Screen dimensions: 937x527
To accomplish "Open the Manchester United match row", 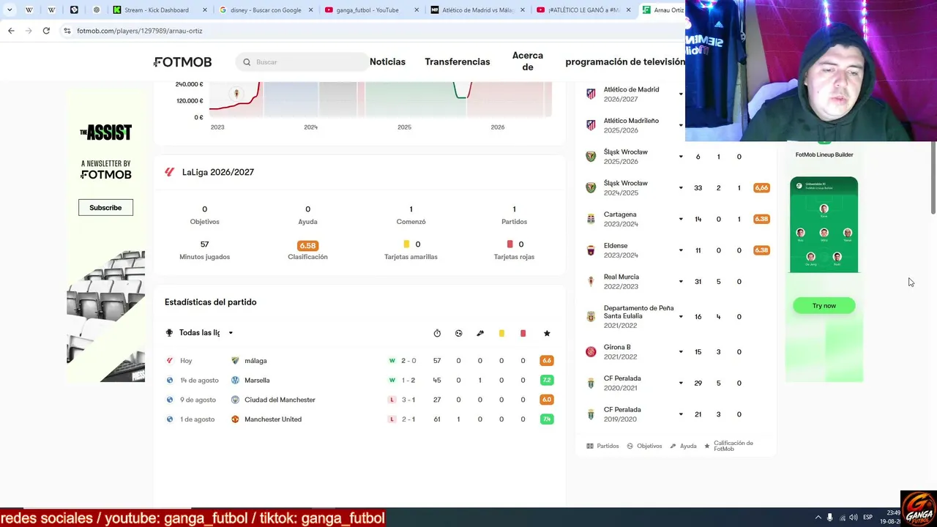I will 359,419.
